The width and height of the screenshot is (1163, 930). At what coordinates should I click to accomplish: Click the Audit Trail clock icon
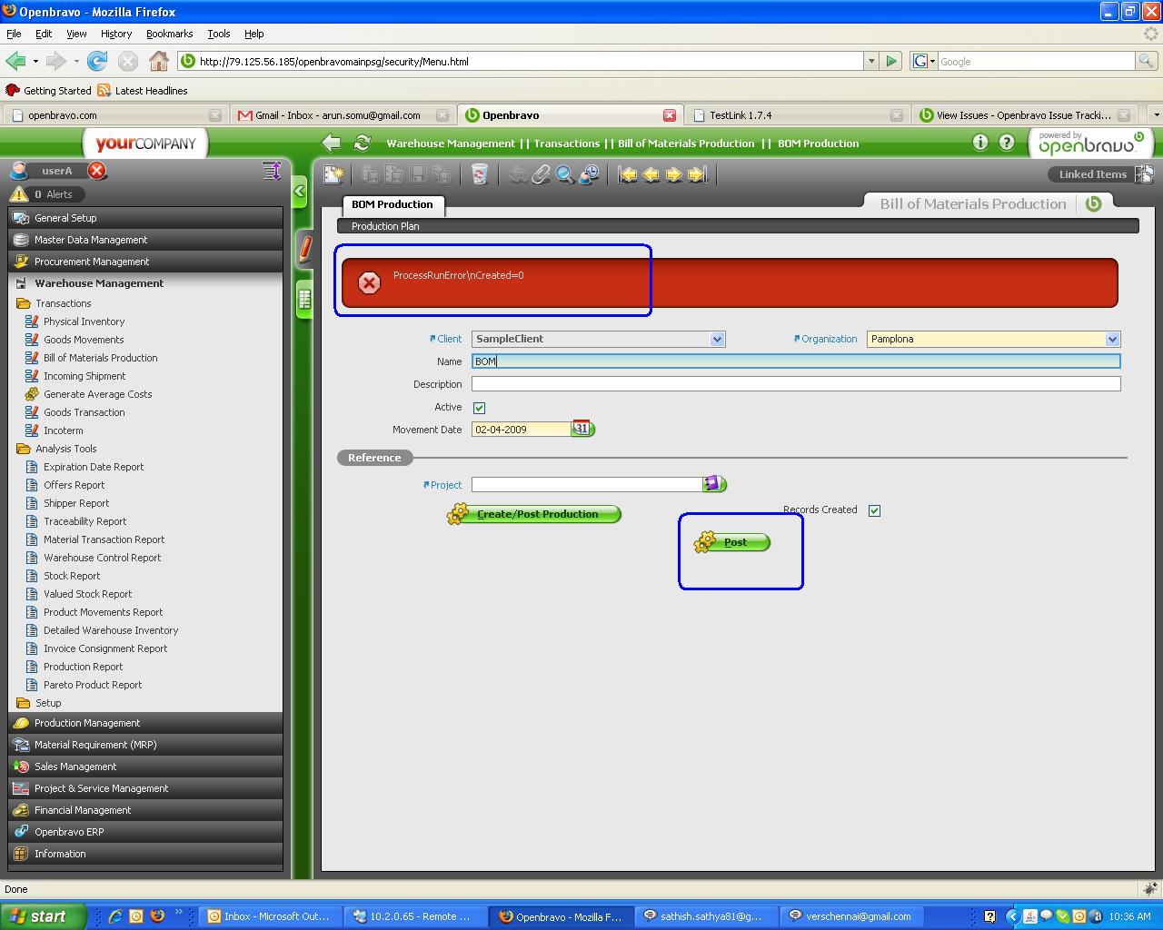coord(589,174)
